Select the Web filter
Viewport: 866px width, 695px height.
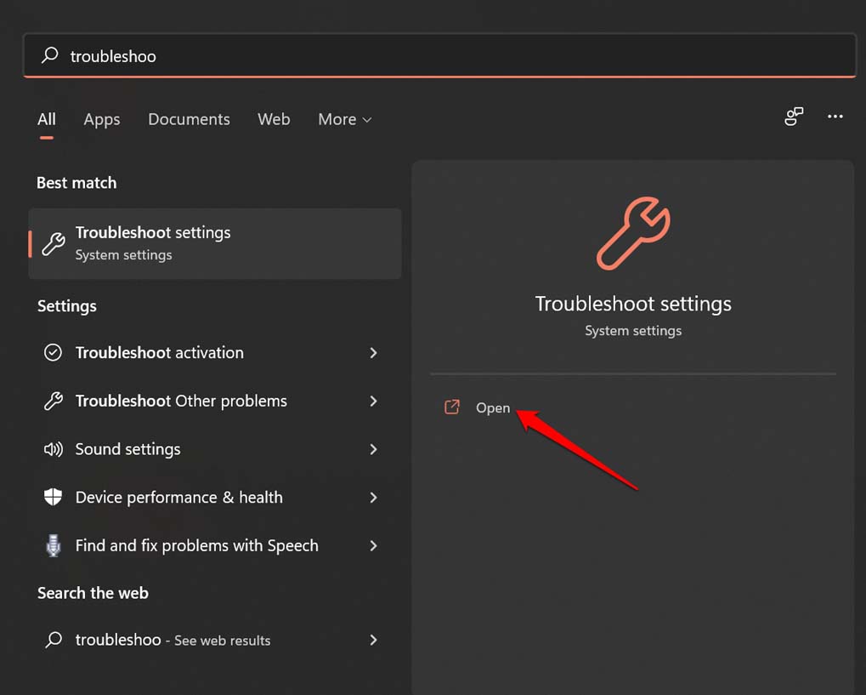tap(274, 119)
